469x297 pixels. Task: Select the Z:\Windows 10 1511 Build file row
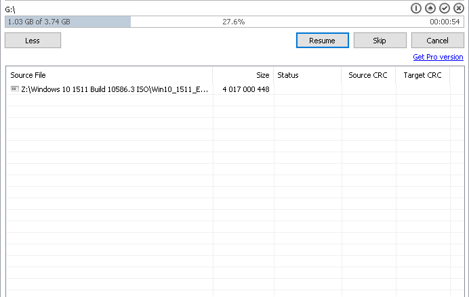click(x=235, y=89)
